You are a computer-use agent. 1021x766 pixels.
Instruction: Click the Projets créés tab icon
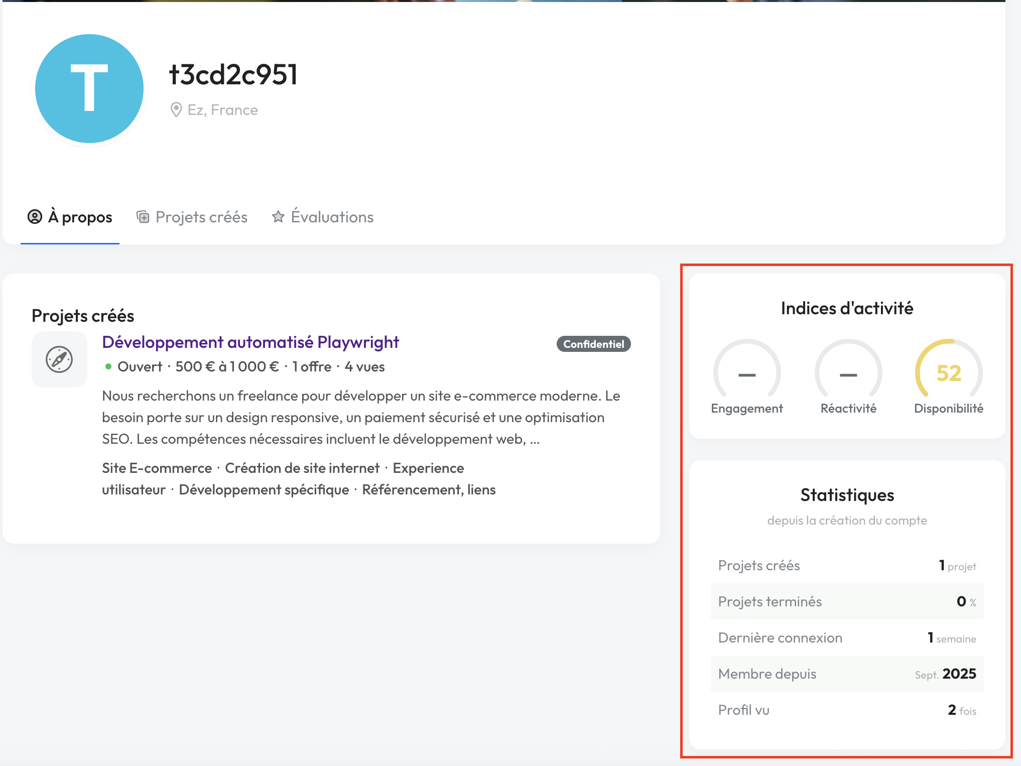(143, 217)
